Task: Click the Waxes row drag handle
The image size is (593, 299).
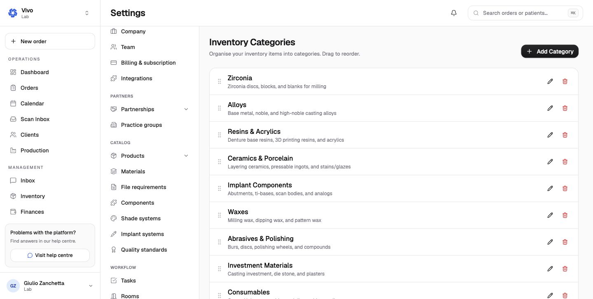Action: (219, 215)
